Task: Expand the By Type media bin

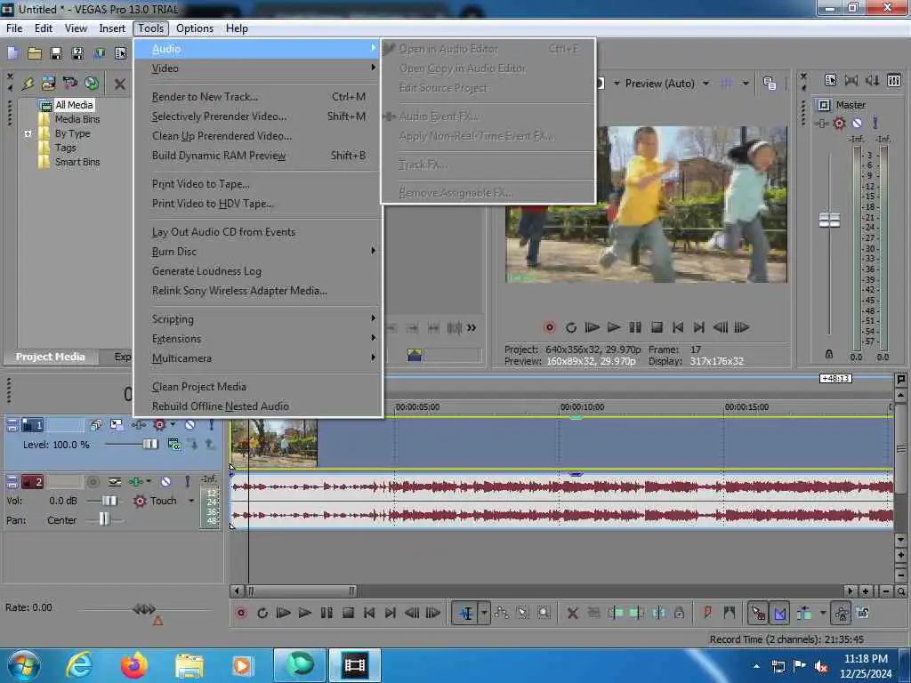Action: click(x=28, y=133)
